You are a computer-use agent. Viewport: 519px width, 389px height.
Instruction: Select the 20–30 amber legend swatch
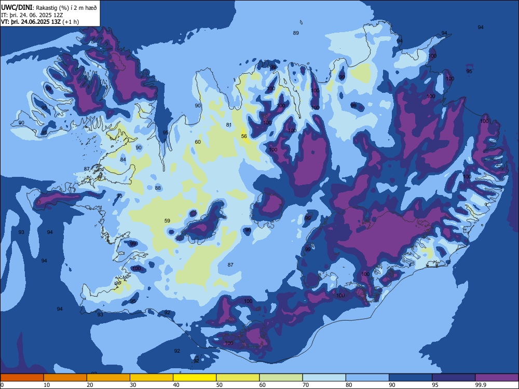[108, 377]
